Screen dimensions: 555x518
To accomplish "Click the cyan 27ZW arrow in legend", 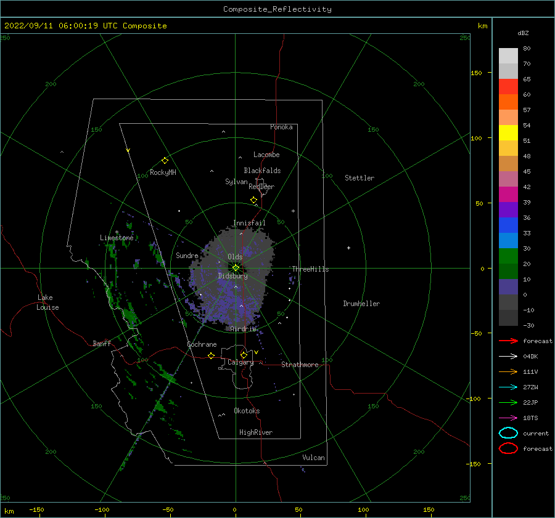I will (x=508, y=387).
